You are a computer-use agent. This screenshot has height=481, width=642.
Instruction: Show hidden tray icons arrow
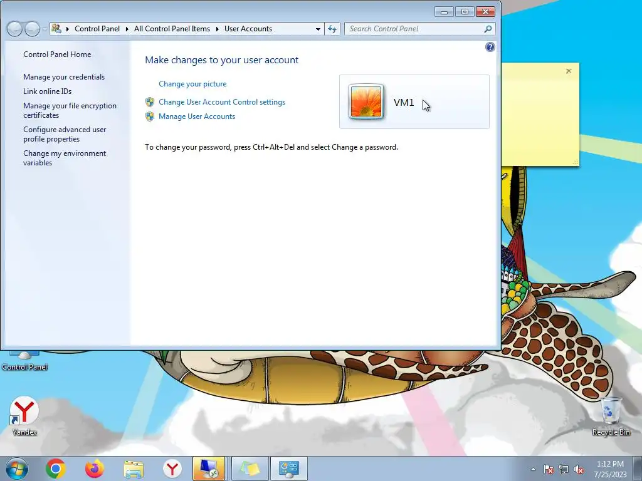pyautogui.click(x=533, y=469)
